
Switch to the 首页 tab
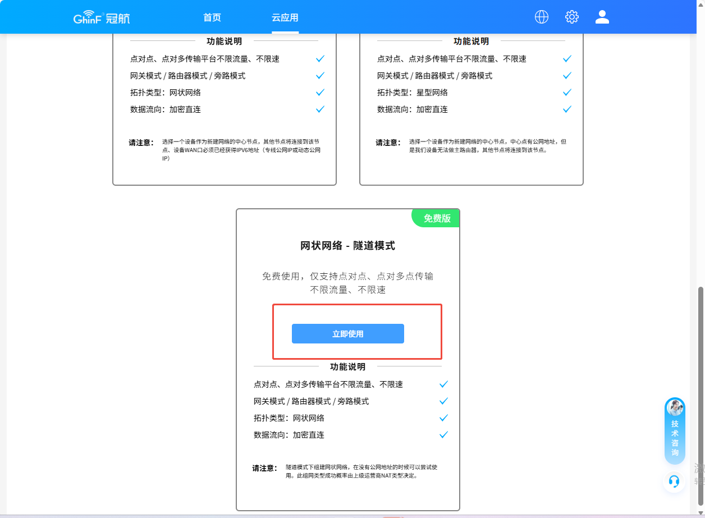pos(212,17)
